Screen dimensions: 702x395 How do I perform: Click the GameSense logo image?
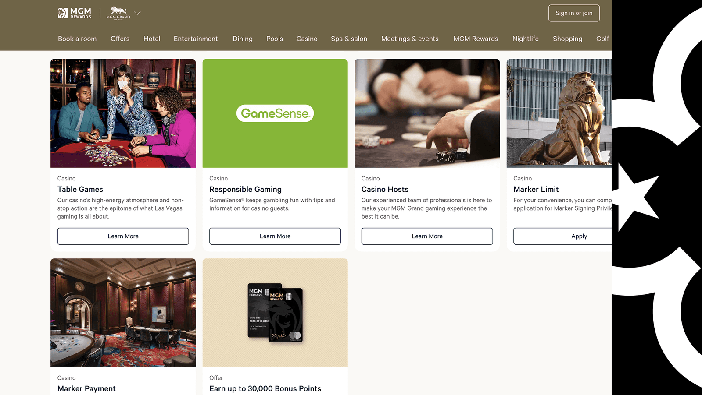[275, 113]
